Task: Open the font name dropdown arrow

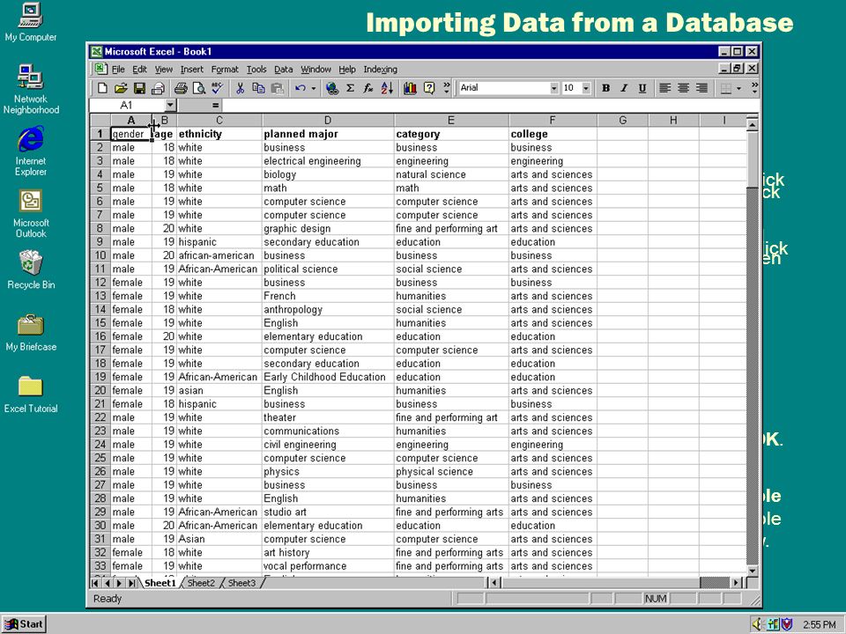Action: click(554, 88)
